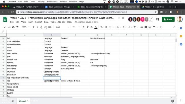Screen dimensions: 185x104
Task: Open the vertical align dropdown
Action: [x=124, y=27]
